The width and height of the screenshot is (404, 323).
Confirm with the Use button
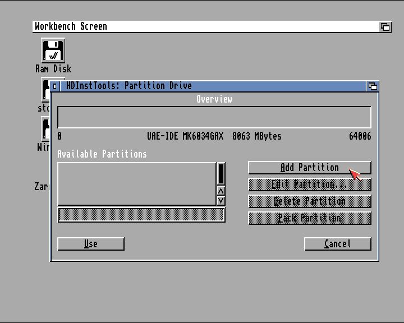click(90, 244)
